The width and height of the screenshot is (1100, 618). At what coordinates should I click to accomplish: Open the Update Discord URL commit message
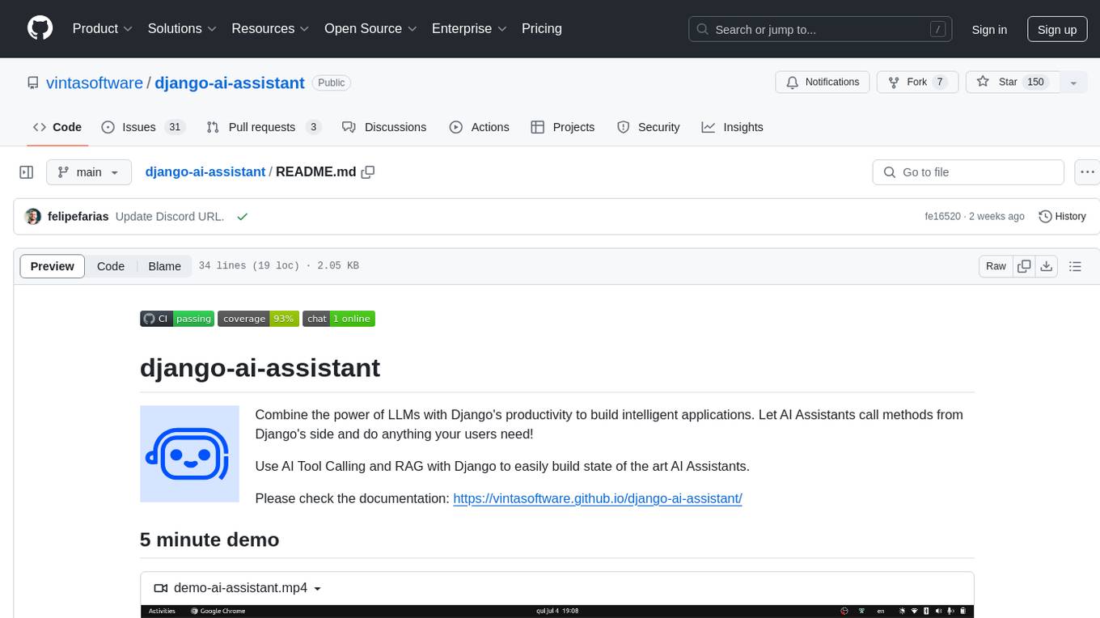click(170, 217)
